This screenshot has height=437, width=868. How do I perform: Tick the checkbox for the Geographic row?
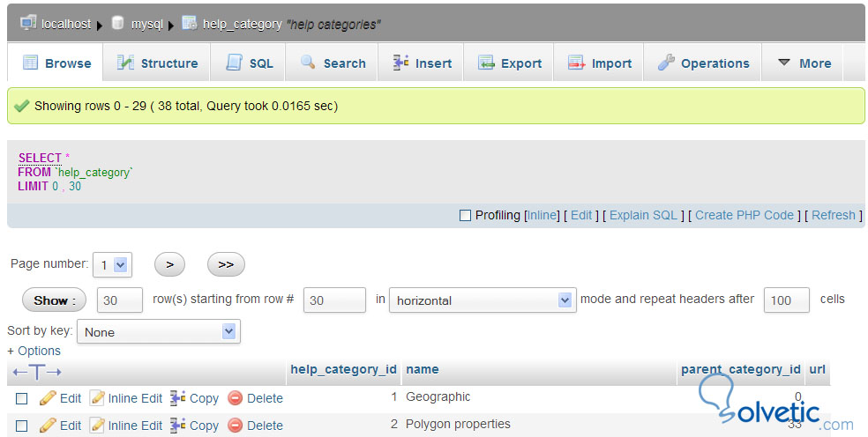tap(22, 398)
